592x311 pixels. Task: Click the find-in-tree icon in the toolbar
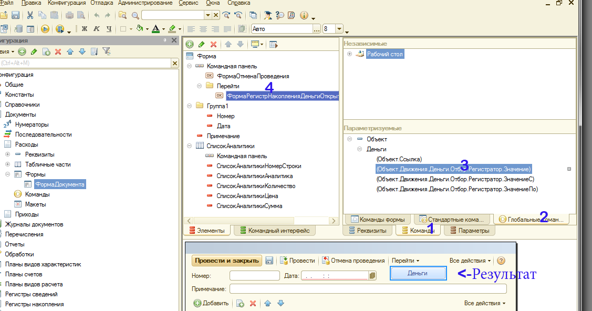[x=122, y=15]
